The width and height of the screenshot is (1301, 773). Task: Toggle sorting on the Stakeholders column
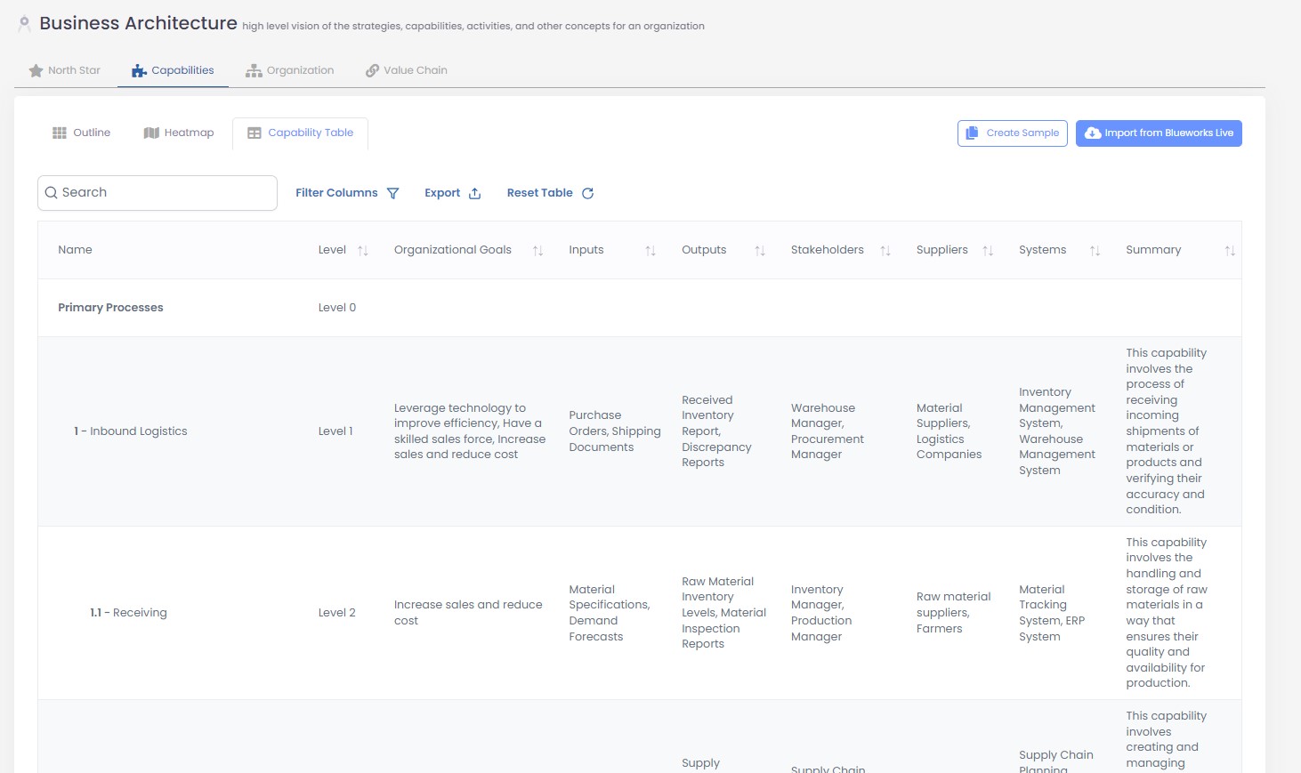pyautogui.click(x=885, y=250)
